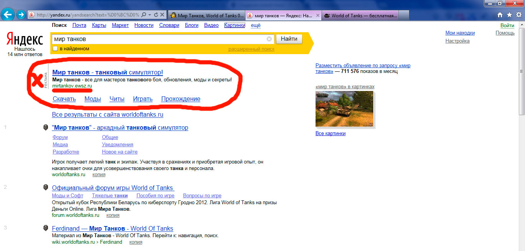Viewport: 525px width, 251px height.
Task: Clear the search field with the X icon
Action: pos(269,39)
